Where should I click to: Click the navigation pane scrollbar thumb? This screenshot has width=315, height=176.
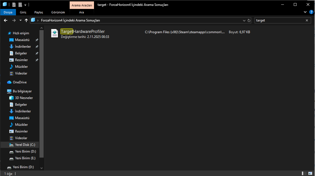pyautogui.click(x=42, y=94)
